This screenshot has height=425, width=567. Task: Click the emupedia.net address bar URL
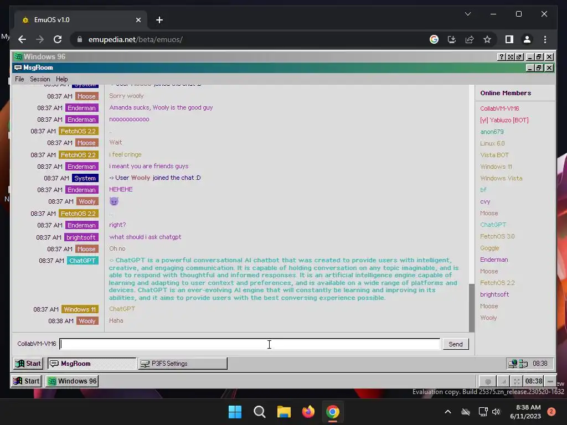coord(136,39)
